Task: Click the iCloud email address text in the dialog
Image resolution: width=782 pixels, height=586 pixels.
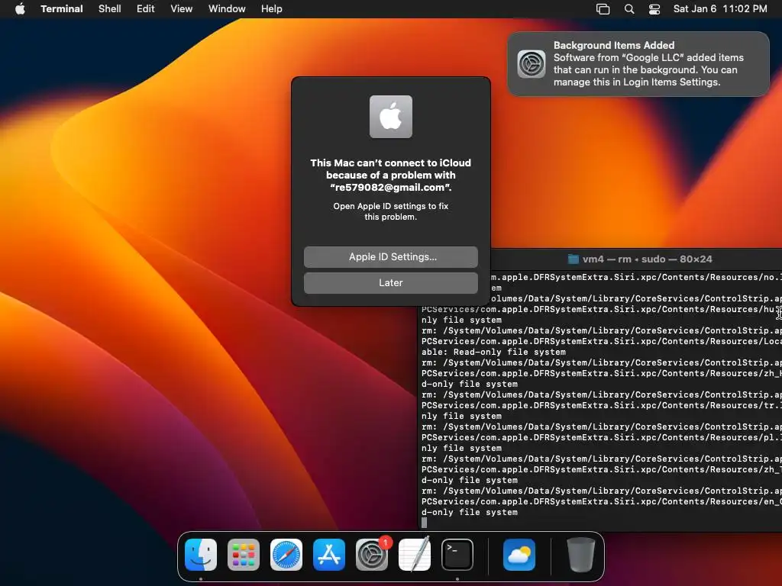Action: 391,188
